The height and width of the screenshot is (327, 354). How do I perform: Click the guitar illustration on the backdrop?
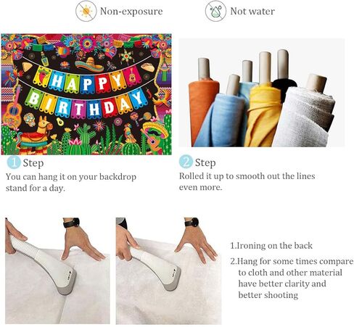[x=12, y=109]
